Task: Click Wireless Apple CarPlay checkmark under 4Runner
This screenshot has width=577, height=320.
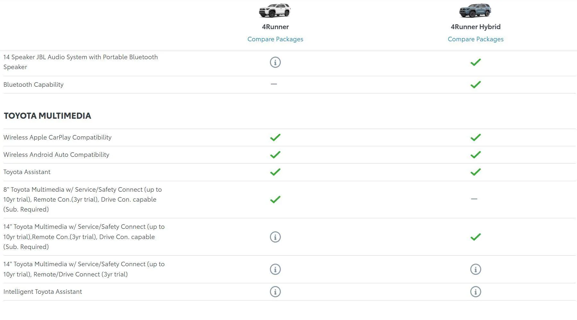Action: (x=275, y=138)
